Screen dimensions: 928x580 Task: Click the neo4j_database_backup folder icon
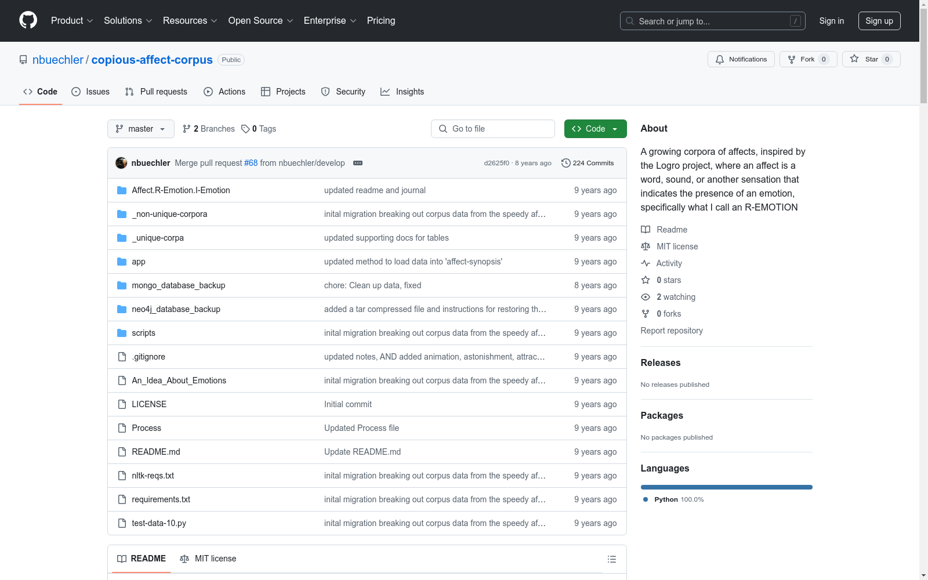point(122,309)
